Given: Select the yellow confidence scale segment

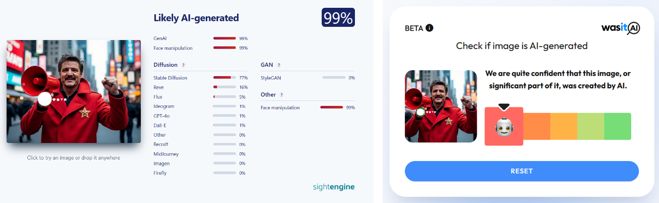Looking at the screenshot, I should click(564, 126).
